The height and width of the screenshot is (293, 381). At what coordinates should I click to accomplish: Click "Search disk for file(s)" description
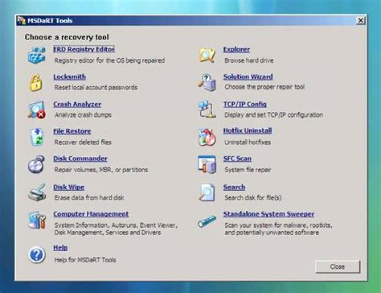point(253,198)
